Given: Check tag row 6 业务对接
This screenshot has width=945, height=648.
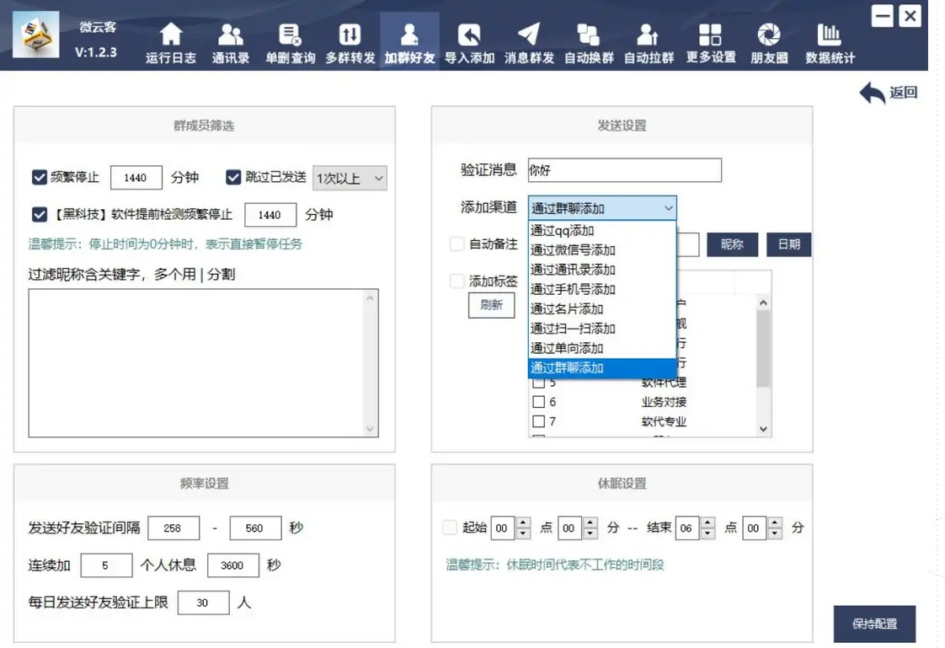Looking at the screenshot, I should tap(539, 401).
